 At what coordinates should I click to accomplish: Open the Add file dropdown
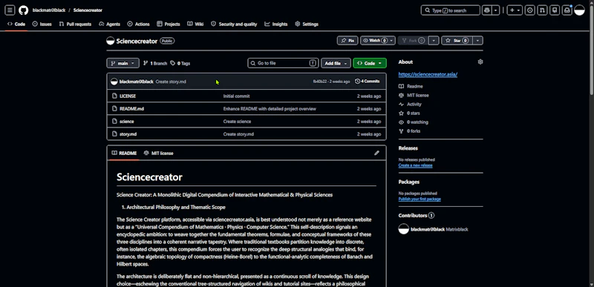point(336,63)
